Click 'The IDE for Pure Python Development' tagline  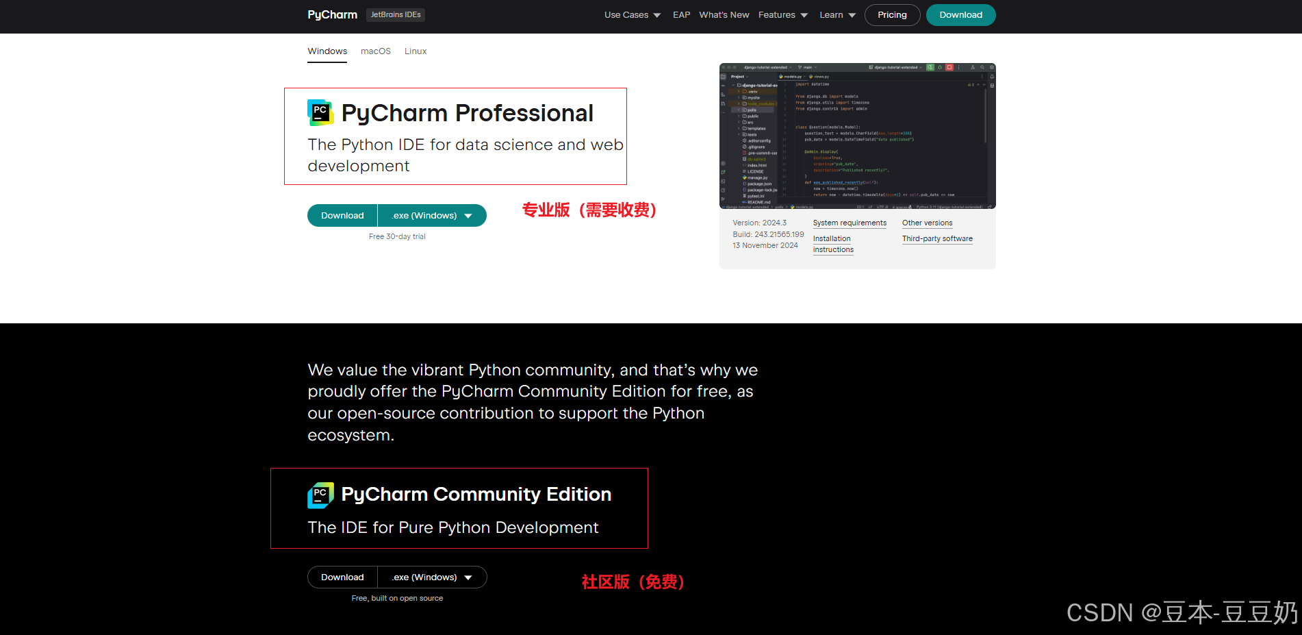click(x=453, y=527)
